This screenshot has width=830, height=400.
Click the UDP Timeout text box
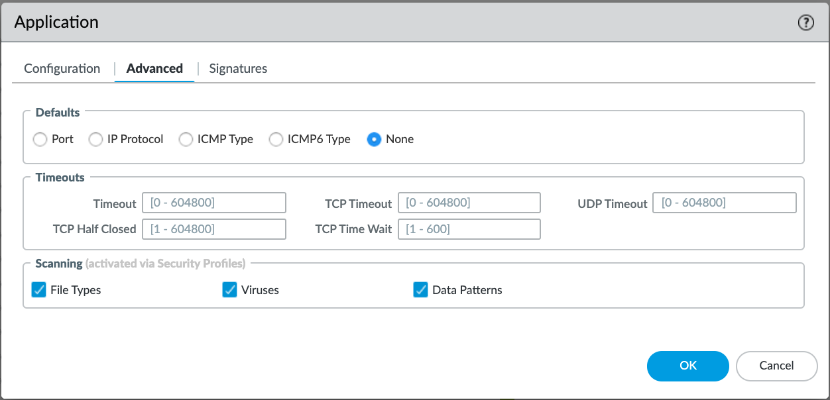[x=724, y=203]
